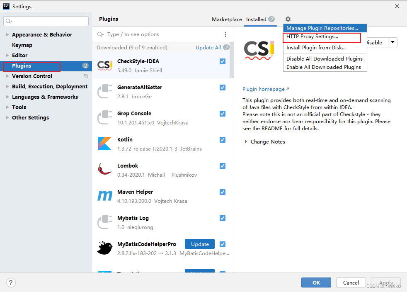Screen dimensions: 407x292
Task: Select the Grep Console plugin name
Action: [134, 113]
